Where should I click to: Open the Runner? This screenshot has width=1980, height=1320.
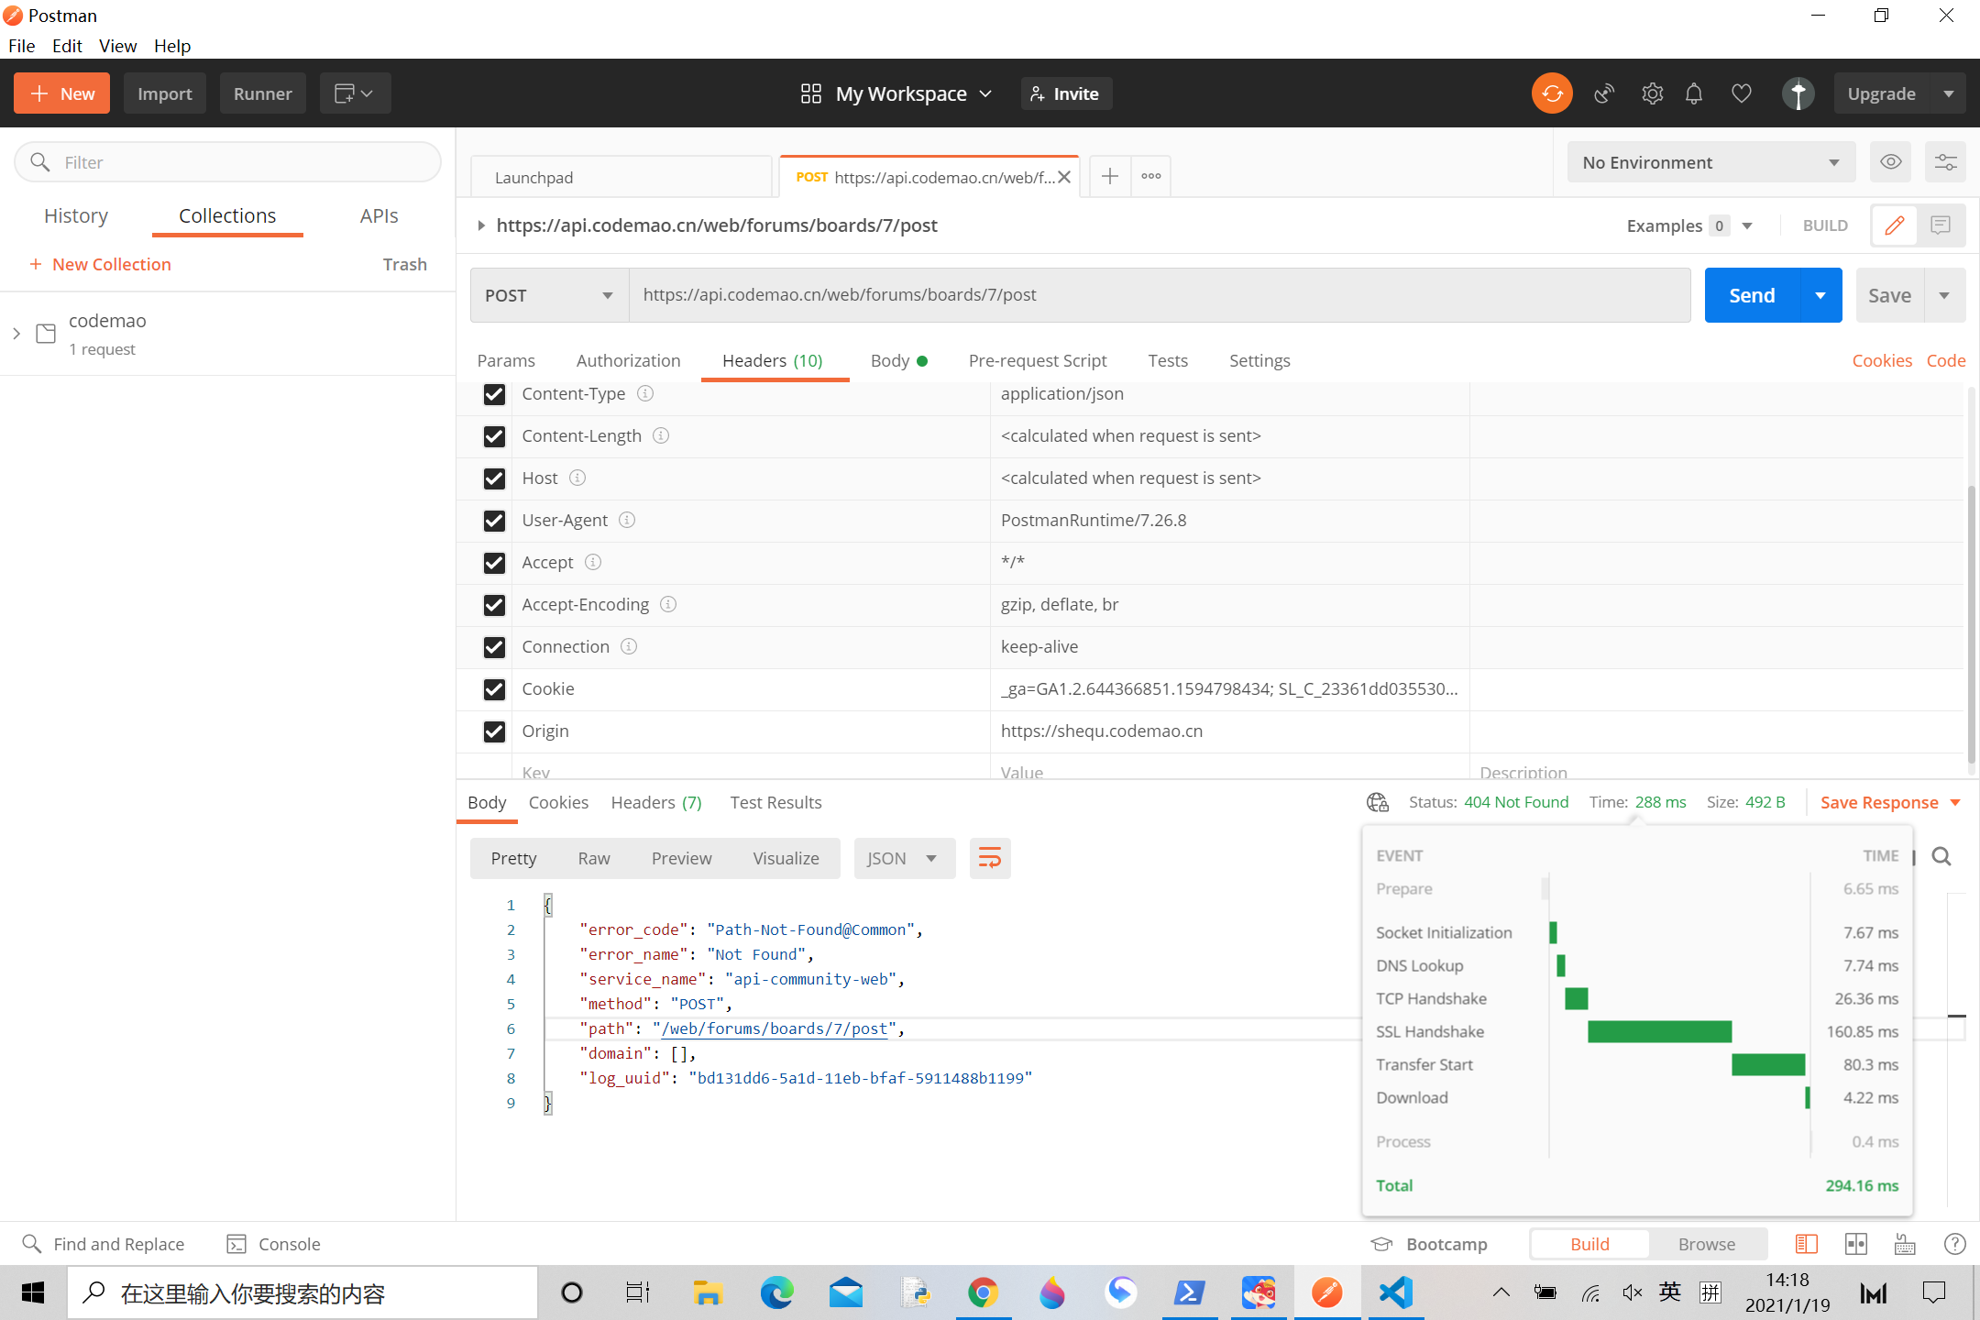pyautogui.click(x=263, y=93)
